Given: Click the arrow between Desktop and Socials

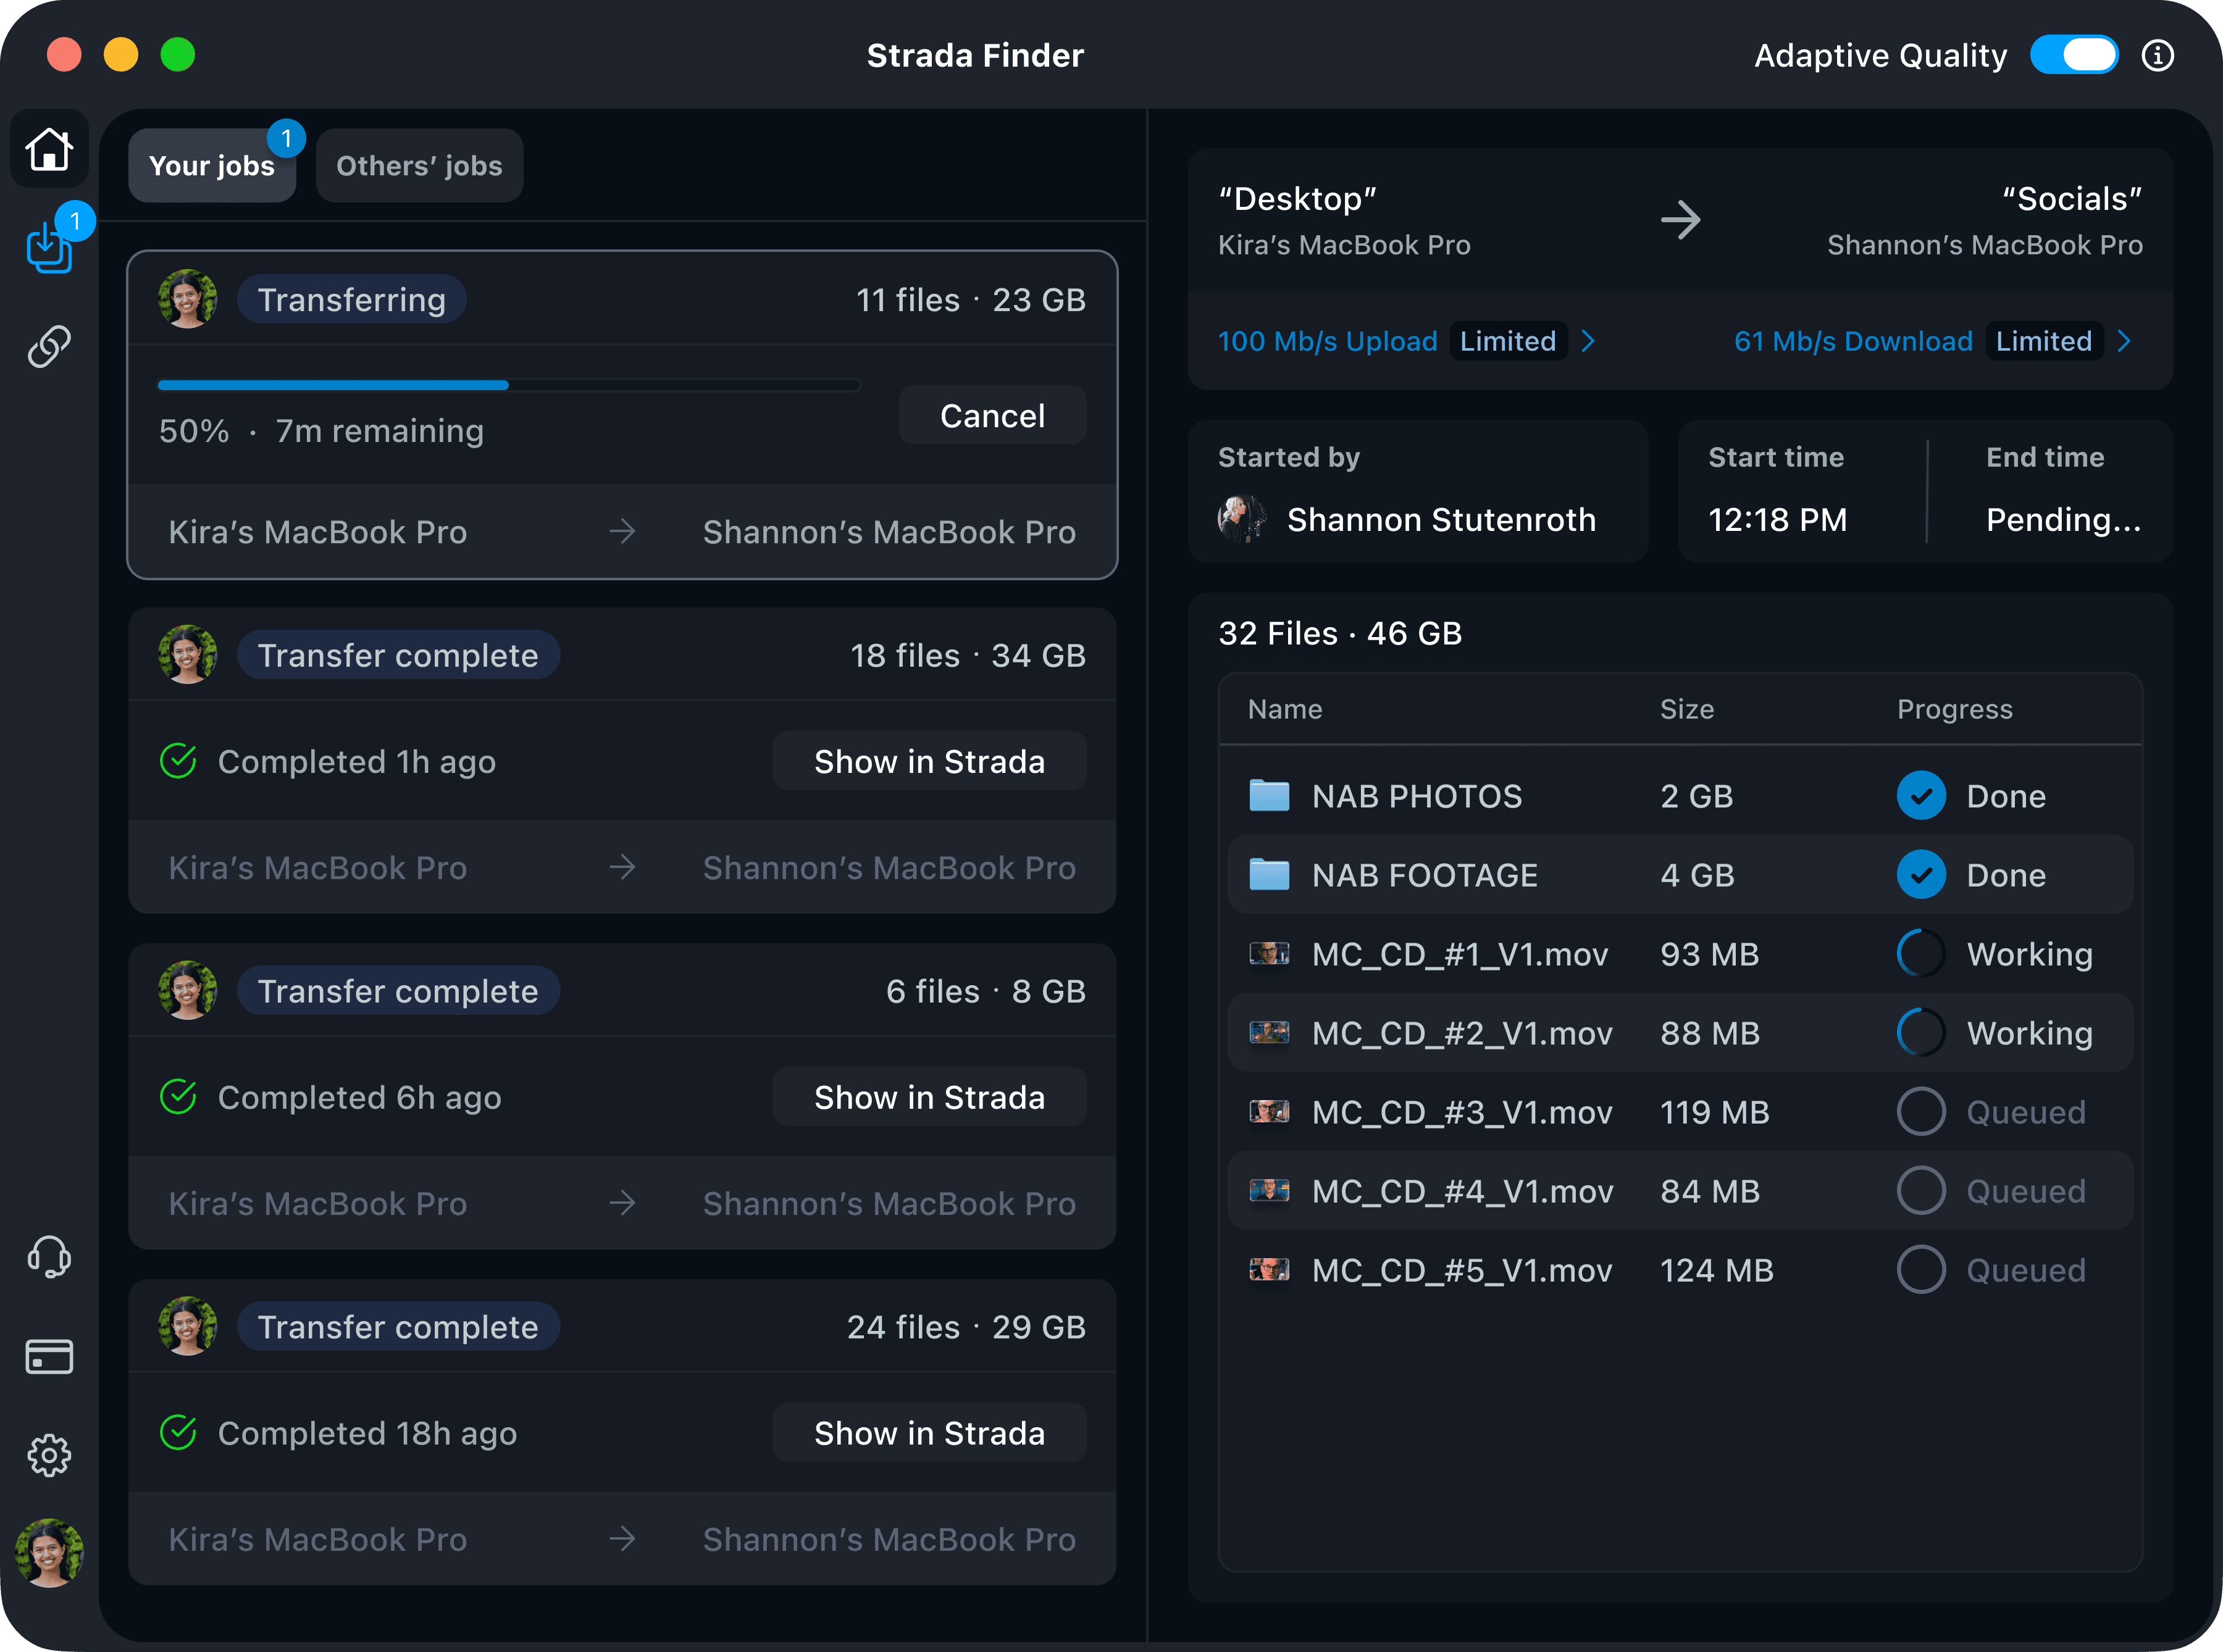Looking at the screenshot, I should tap(1680, 220).
